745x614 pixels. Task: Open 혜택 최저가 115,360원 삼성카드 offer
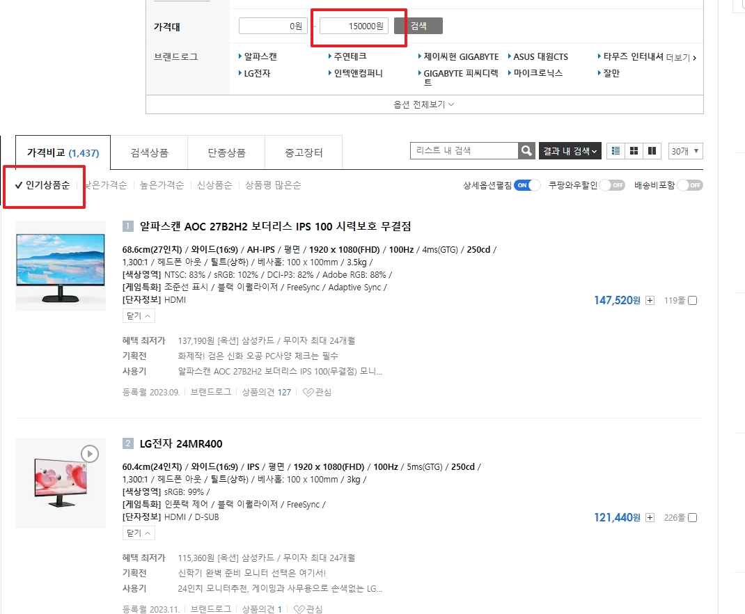pos(267,558)
